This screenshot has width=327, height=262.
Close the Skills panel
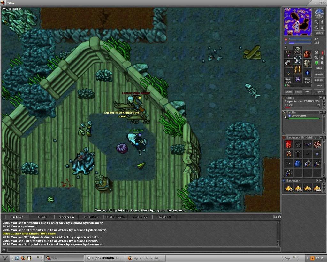click(324, 98)
